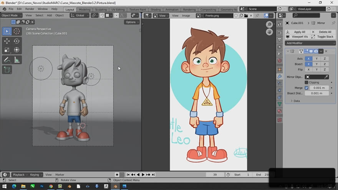The height and width of the screenshot is (190, 338).
Task: Activate the Cursor tool
Action: (x=17, y=31)
